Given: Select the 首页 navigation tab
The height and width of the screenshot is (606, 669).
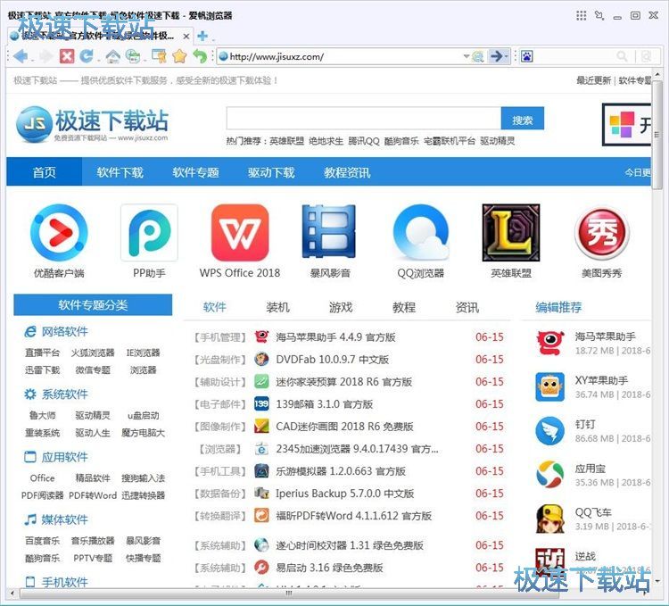Looking at the screenshot, I should tap(45, 172).
